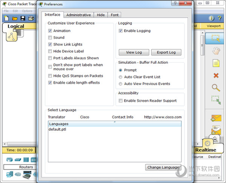Select Hubs device category icon

26,160
